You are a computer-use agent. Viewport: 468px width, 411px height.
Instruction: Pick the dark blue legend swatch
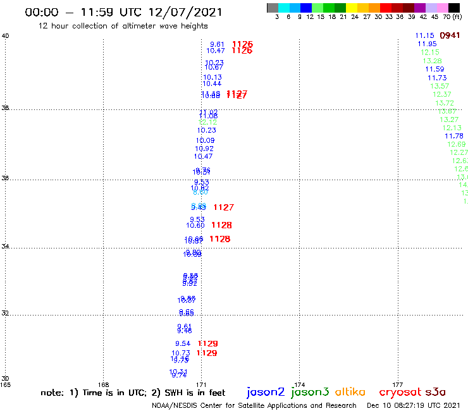pos(306,8)
